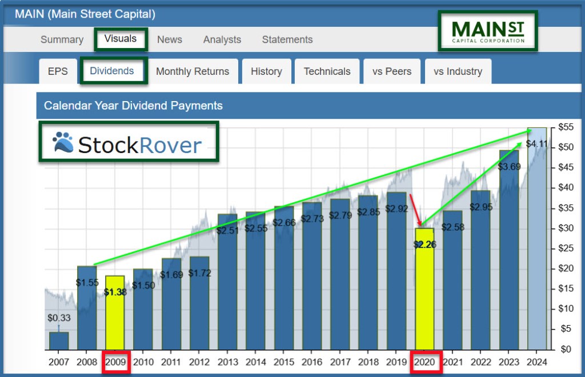
Task: Open the Summary tab
Action: pyautogui.click(x=62, y=39)
